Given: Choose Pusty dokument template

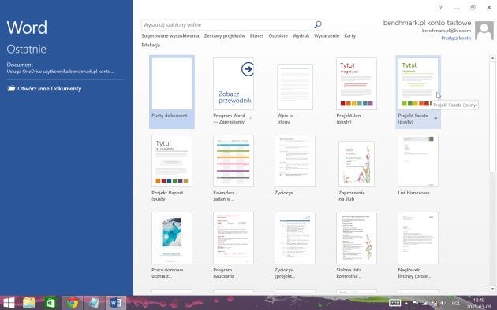Looking at the screenshot, I should (x=172, y=91).
